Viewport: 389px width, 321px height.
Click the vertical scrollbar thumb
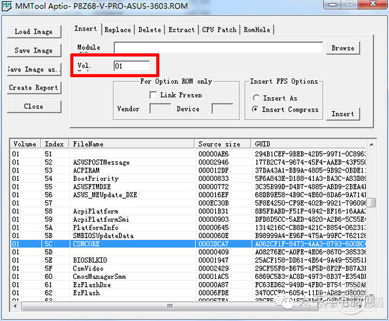click(371, 202)
